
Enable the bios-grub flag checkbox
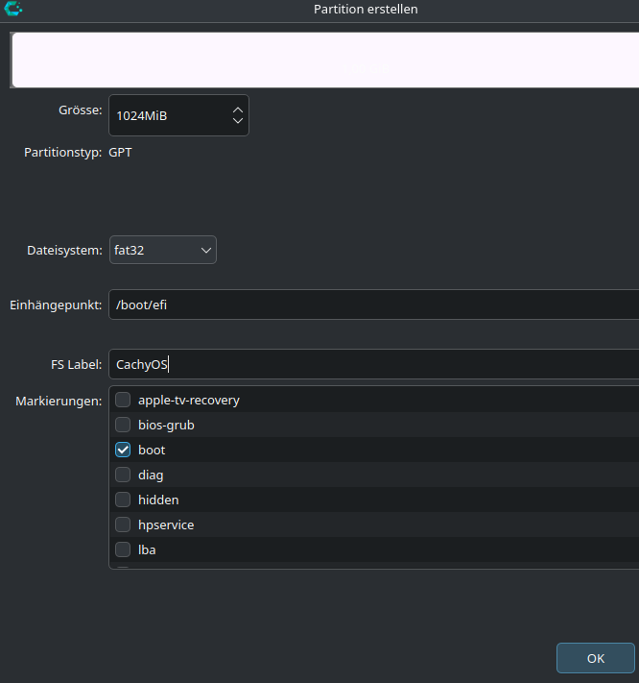[x=123, y=425]
